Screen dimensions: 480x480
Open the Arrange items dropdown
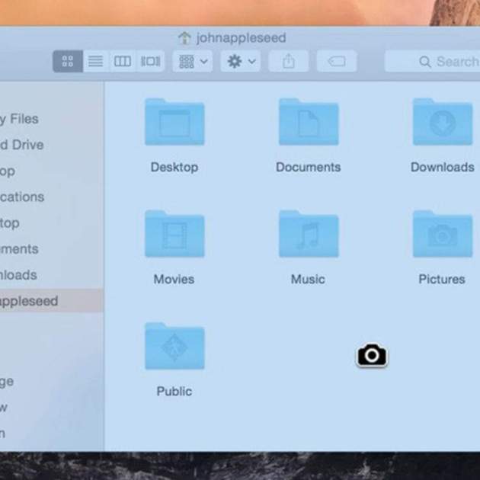pos(192,62)
